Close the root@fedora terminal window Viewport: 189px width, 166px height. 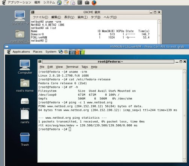(x=185, y=62)
